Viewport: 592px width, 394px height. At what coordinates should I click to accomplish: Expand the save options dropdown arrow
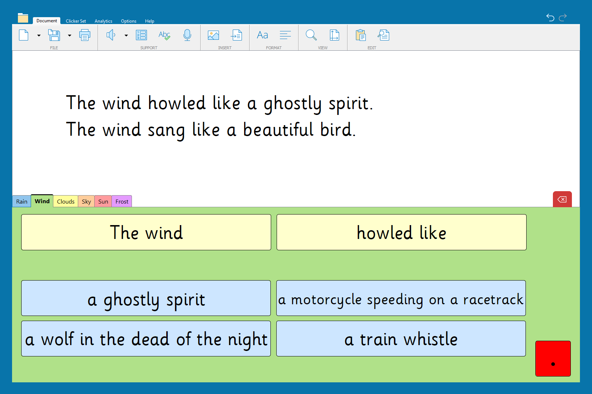click(x=69, y=36)
